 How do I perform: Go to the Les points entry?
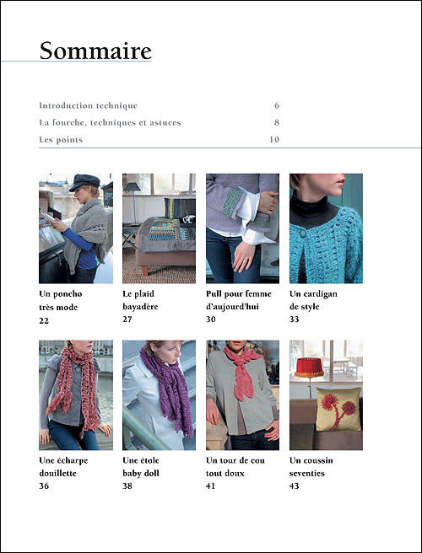[61, 140]
